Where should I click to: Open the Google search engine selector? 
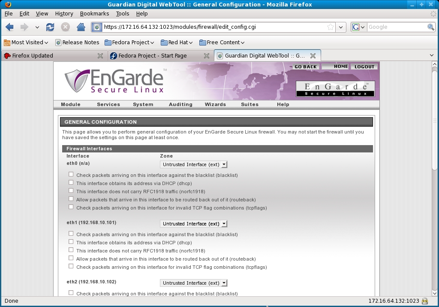pos(359,27)
